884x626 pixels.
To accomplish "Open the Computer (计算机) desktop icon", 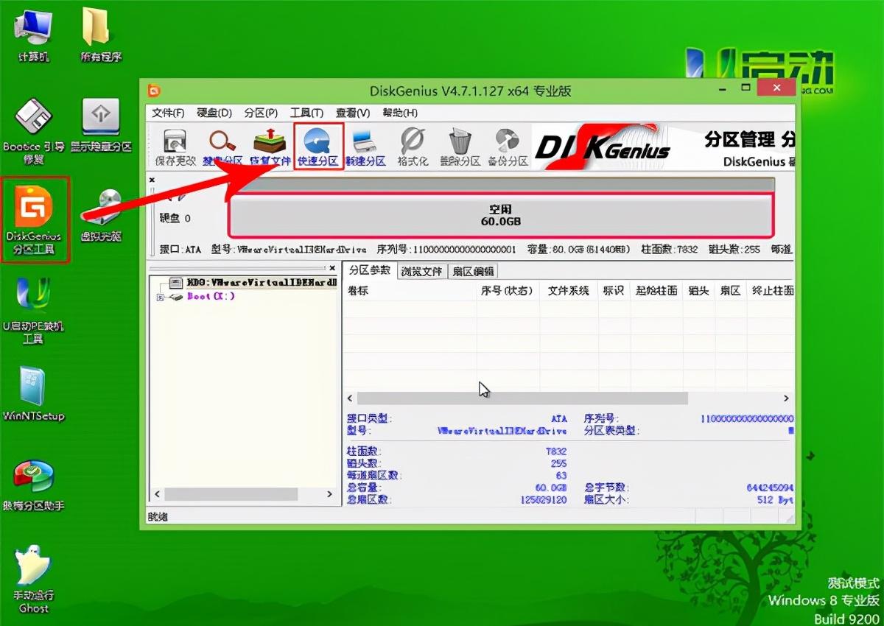I will tap(32, 37).
